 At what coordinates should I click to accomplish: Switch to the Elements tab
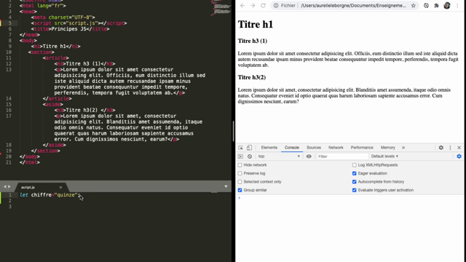point(269,148)
